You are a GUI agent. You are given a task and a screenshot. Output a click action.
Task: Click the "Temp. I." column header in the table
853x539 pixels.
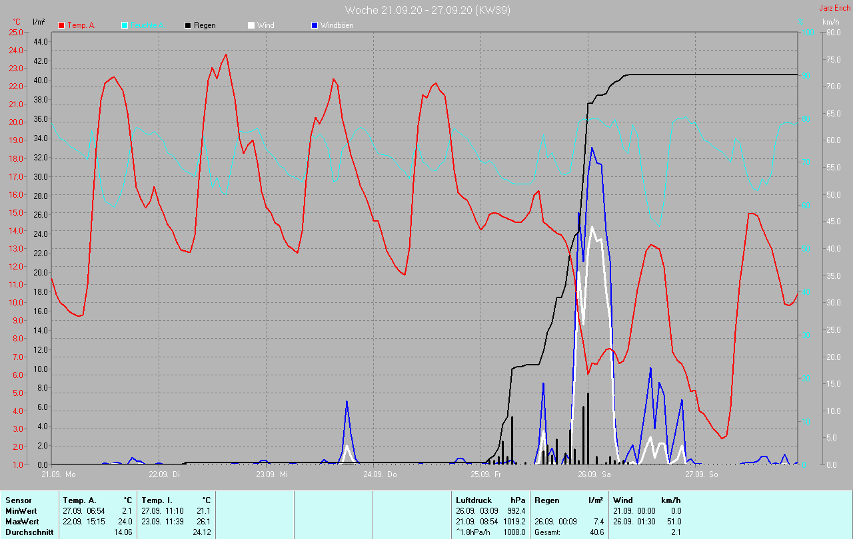157,500
